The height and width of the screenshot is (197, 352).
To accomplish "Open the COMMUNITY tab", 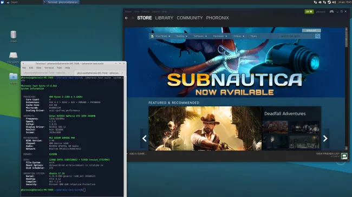I will coord(190,18).
